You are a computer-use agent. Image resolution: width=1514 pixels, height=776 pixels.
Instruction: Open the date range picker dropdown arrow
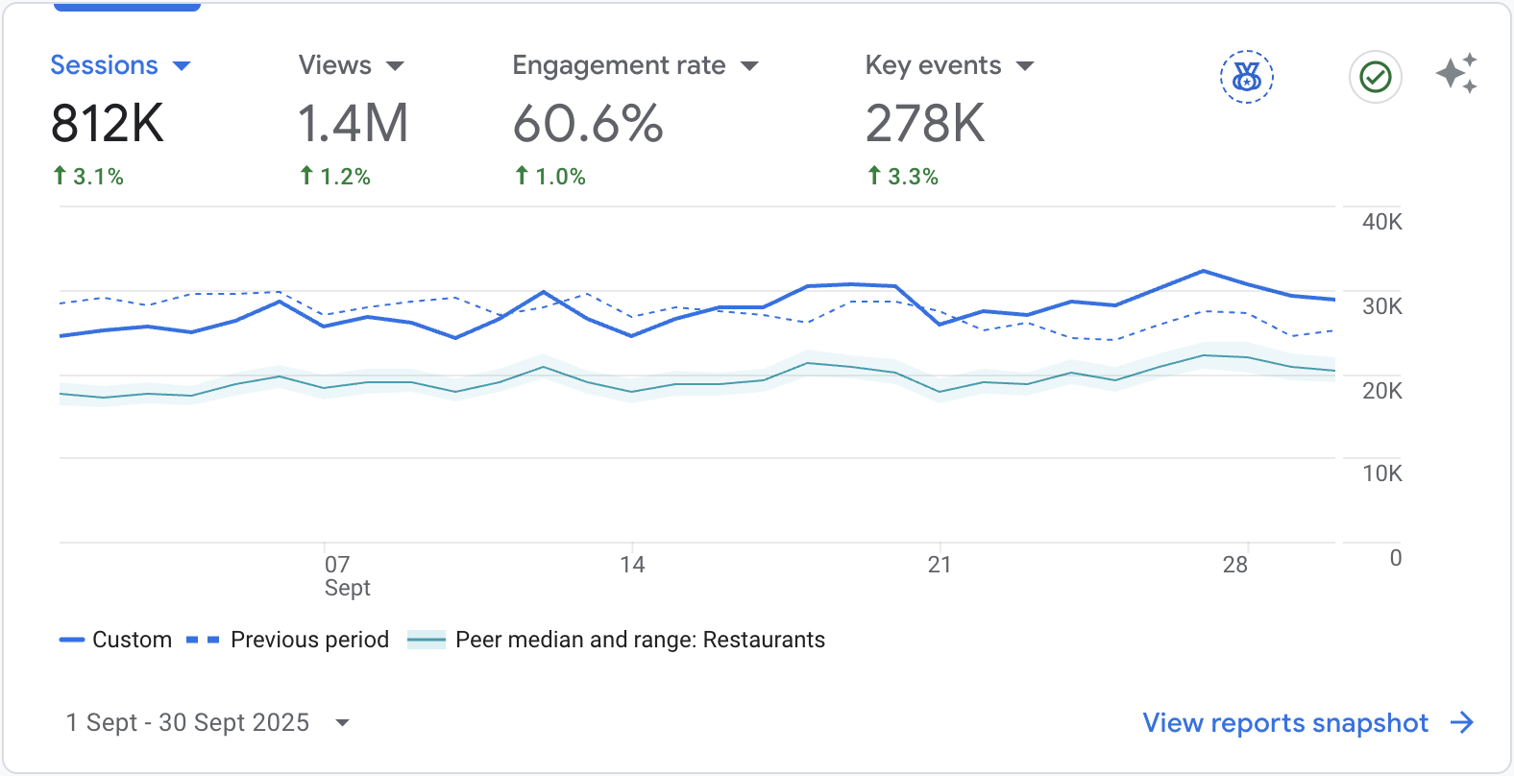point(342,723)
